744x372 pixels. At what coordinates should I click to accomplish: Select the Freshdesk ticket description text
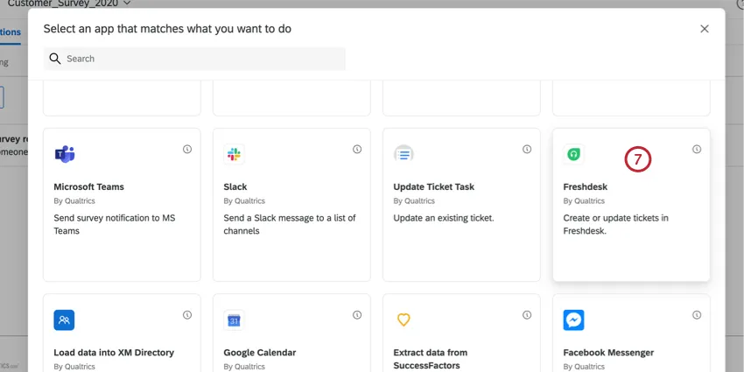(x=615, y=224)
